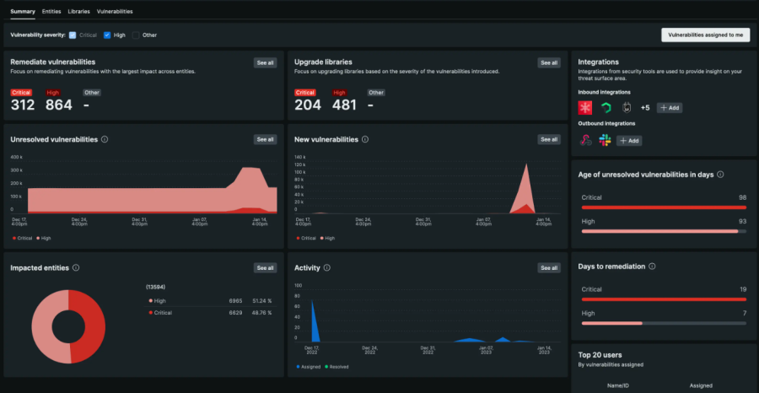Open info icon beside Days to remediation
This screenshot has width=759, height=393.
tap(652, 266)
